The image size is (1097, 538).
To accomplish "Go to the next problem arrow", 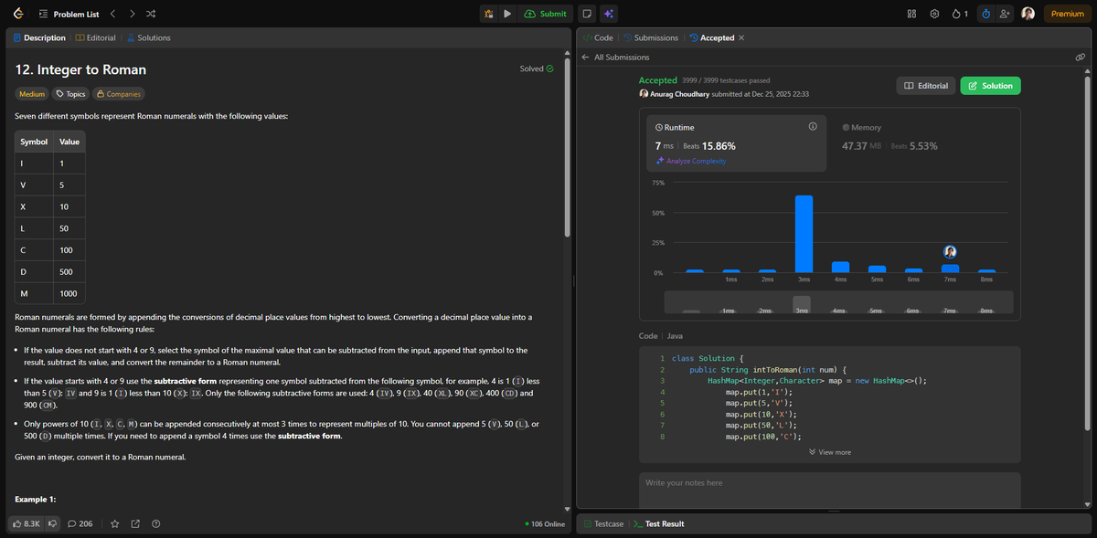I will tap(132, 14).
